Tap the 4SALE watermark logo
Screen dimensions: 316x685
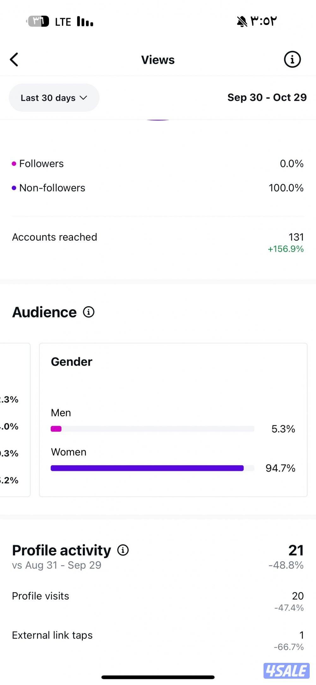click(x=286, y=671)
